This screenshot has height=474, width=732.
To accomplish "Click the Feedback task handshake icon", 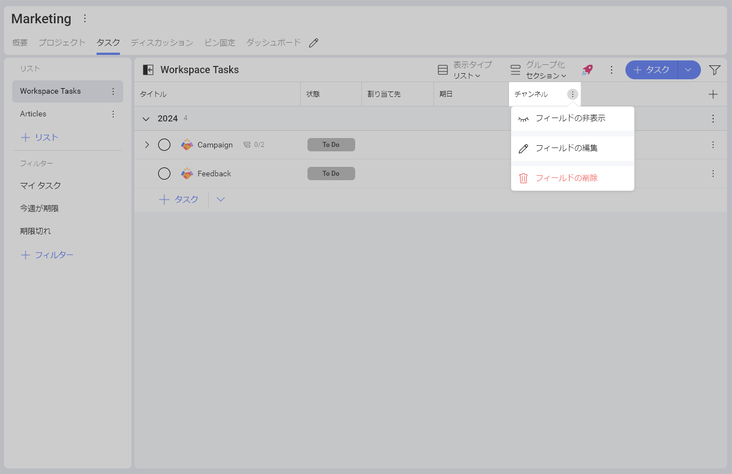I will (x=187, y=174).
